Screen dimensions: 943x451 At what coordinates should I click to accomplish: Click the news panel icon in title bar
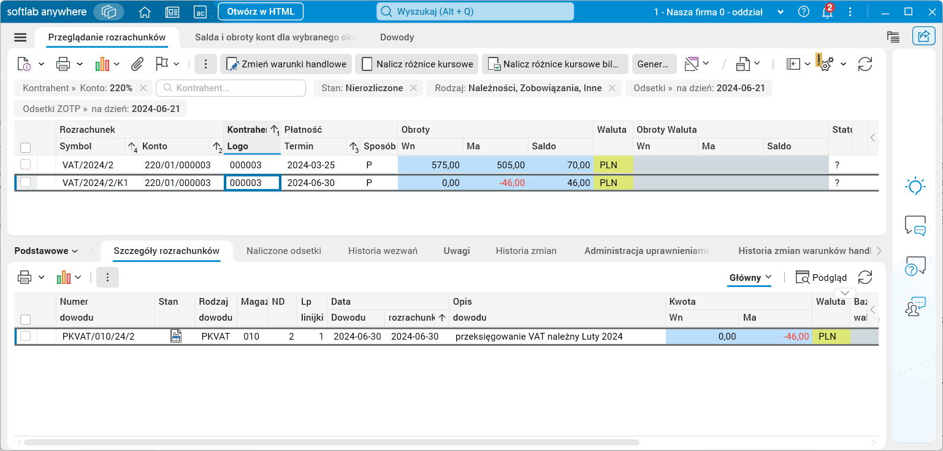pos(172,12)
